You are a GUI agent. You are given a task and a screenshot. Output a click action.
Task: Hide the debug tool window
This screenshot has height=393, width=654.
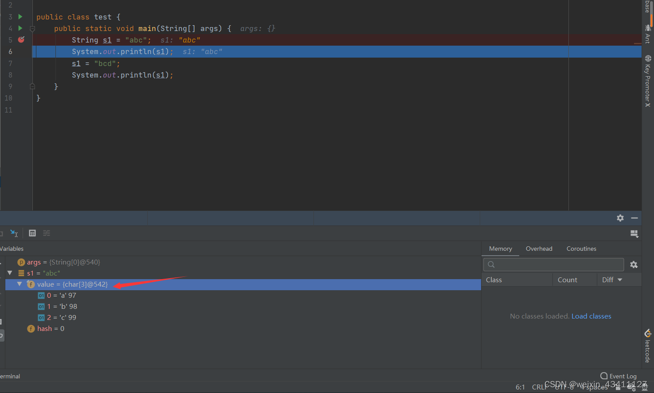pos(634,218)
